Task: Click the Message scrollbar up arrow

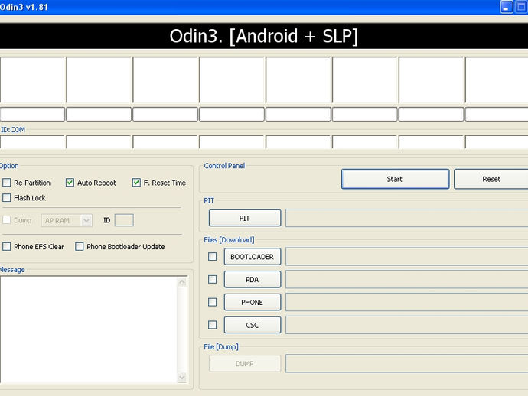Action: tap(182, 282)
